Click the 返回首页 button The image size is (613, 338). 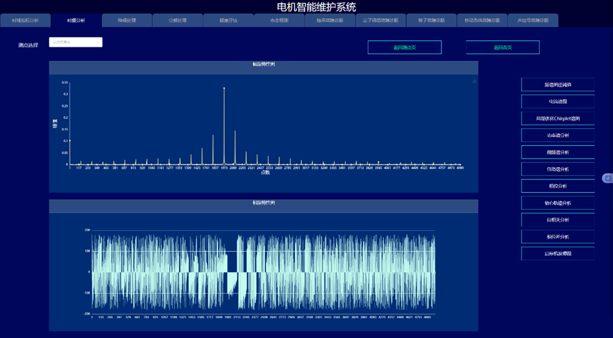click(x=502, y=47)
